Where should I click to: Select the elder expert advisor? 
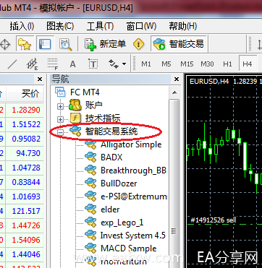point(110,209)
